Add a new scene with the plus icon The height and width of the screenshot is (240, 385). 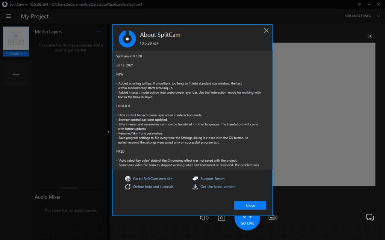click(16, 75)
